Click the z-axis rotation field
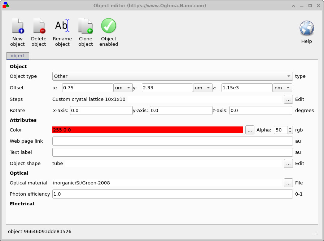 click(261, 110)
